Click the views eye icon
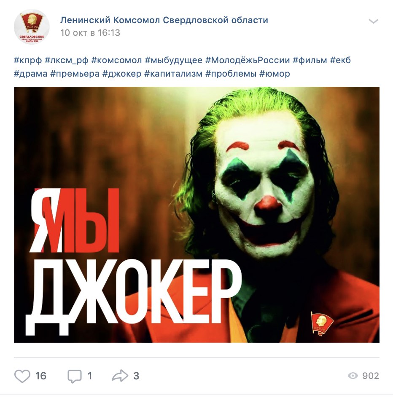Screen dimensions: 393x400 coord(353,376)
